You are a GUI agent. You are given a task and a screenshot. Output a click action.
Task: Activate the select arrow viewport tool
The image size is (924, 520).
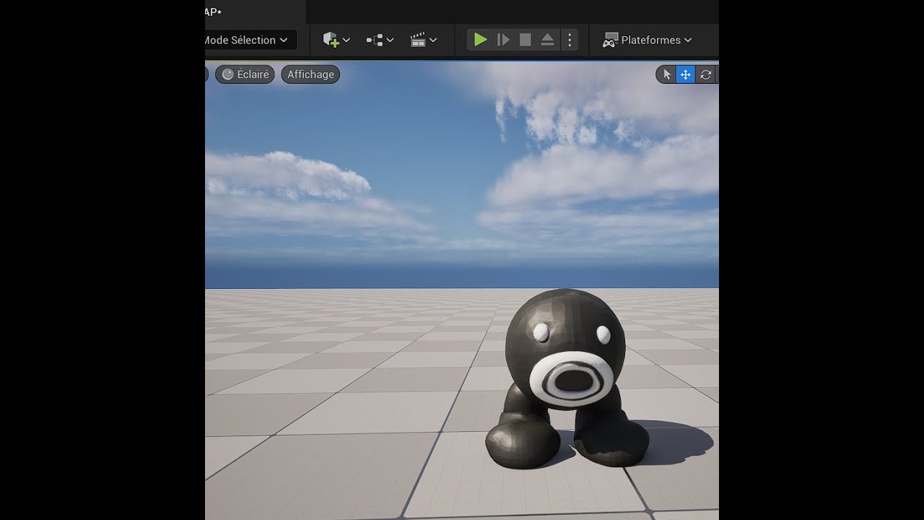click(x=666, y=74)
